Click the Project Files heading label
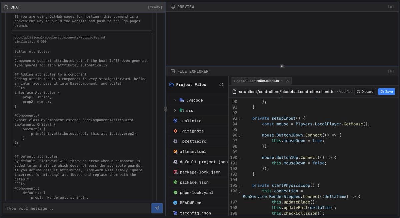 pyautogui.click(x=191, y=85)
